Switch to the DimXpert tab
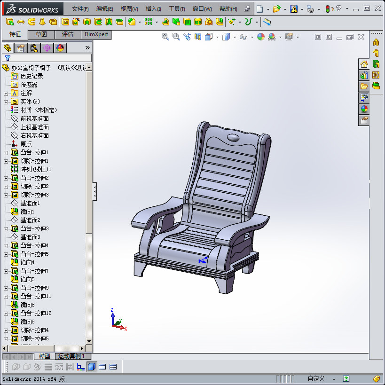The image size is (385, 385). pos(96,34)
